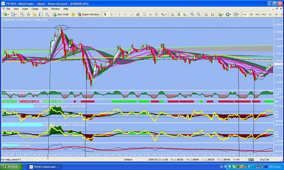
Task: Select the H4 timeframe button
Action: (x=276, y=15)
